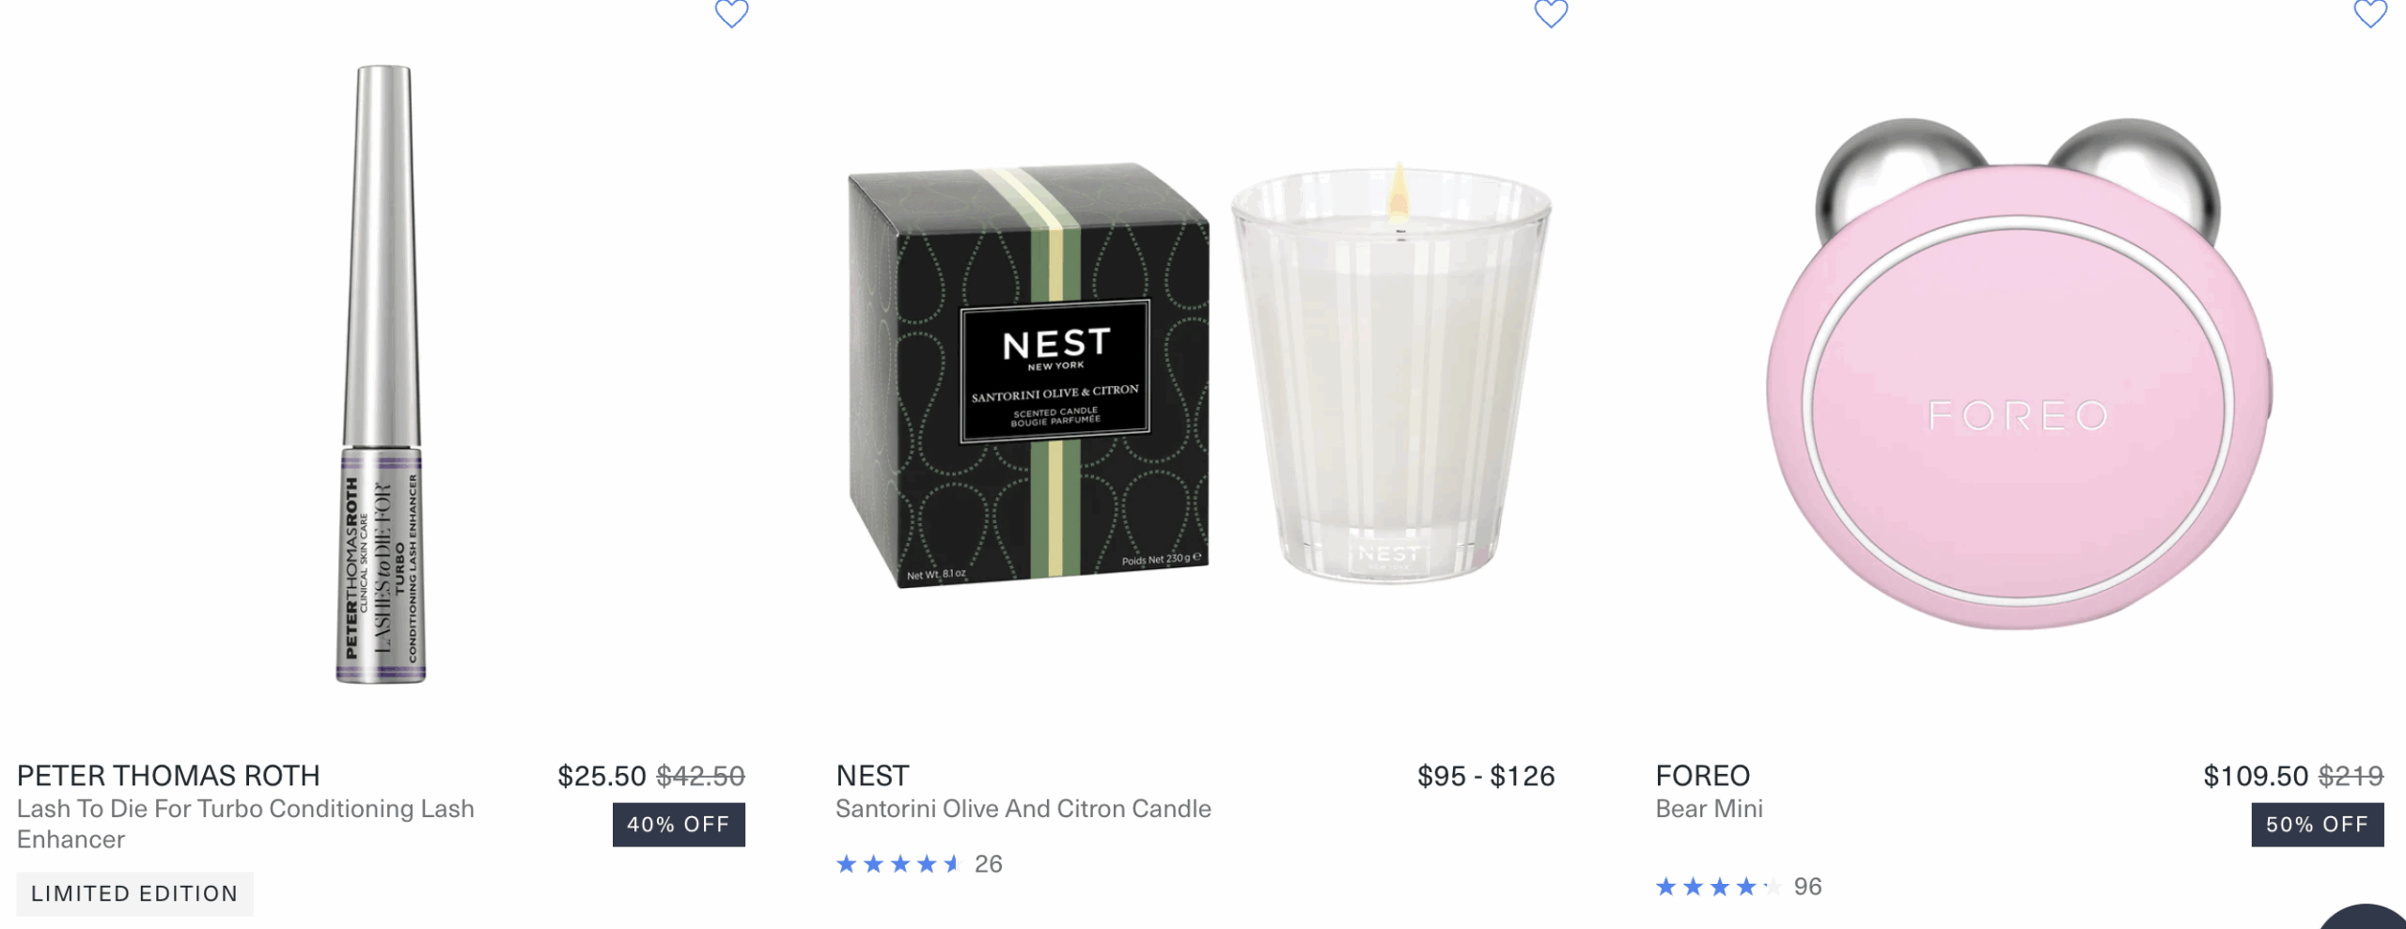Tap heart icon on FOREO Bear Mini
This screenshot has height=929, width=2406.
click(2370, 13)
